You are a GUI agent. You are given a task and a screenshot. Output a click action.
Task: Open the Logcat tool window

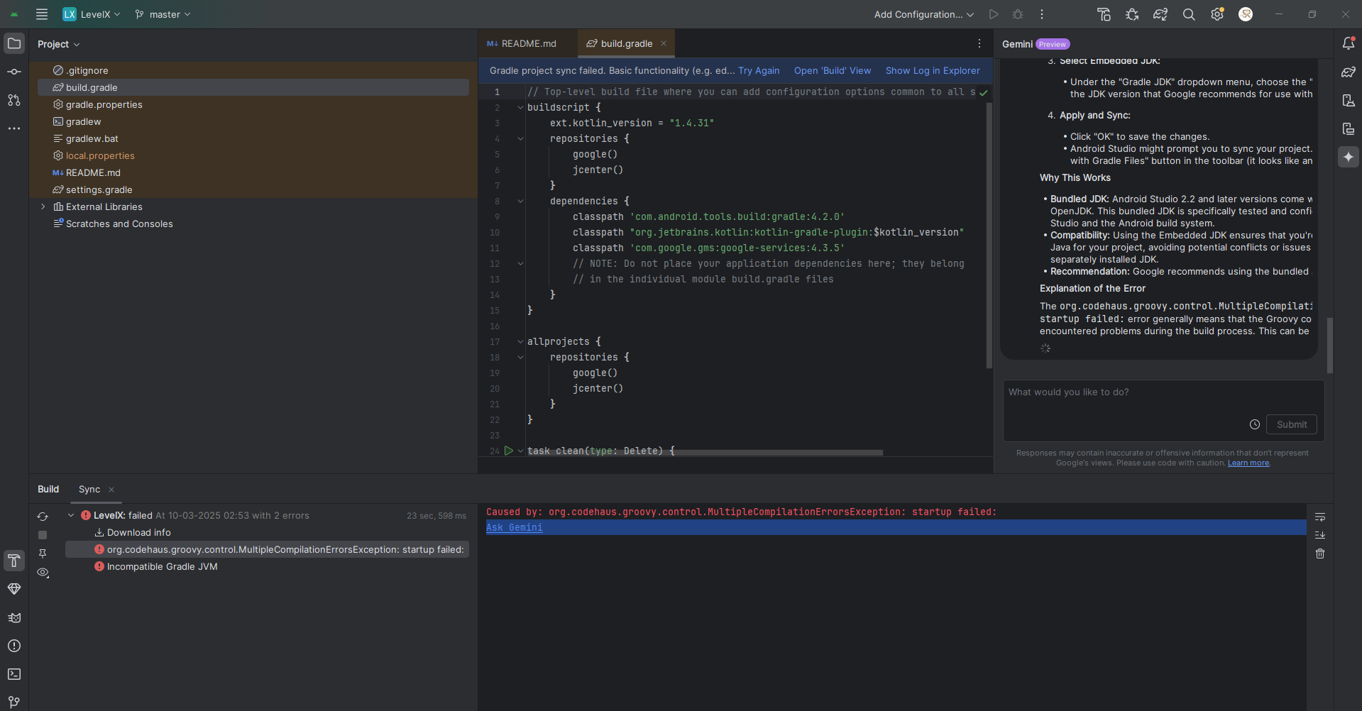click(14, 617)
